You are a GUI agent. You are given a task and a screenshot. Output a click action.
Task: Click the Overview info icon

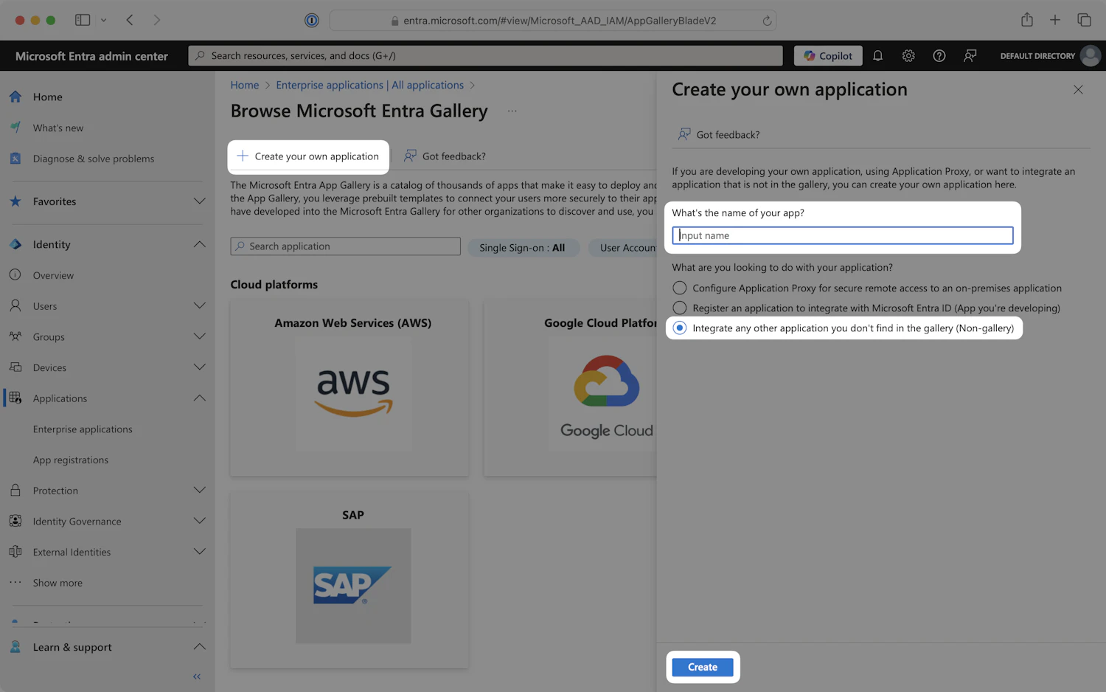15,275
